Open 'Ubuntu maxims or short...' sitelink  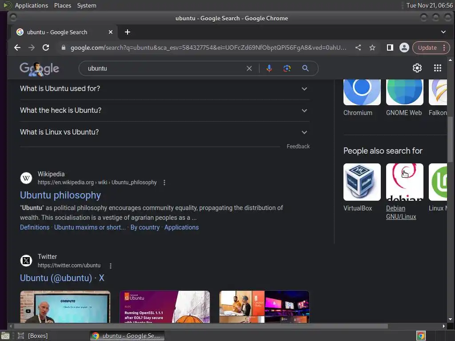pos(90,227)
